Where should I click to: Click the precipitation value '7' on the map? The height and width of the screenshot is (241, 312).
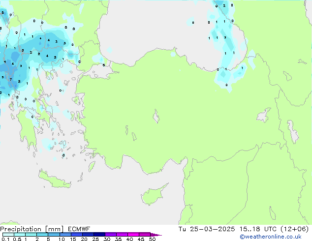(x=11, y=79)
